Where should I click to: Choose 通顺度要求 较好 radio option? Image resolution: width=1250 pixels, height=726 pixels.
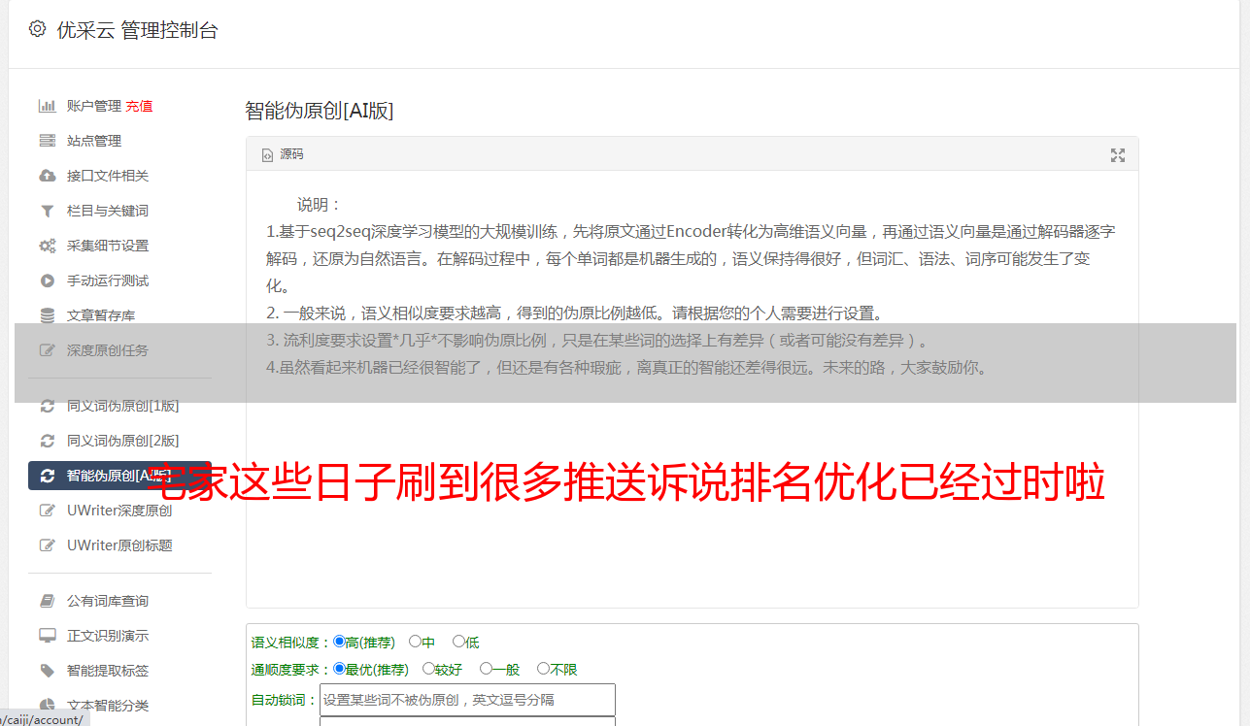click(444, 669)
